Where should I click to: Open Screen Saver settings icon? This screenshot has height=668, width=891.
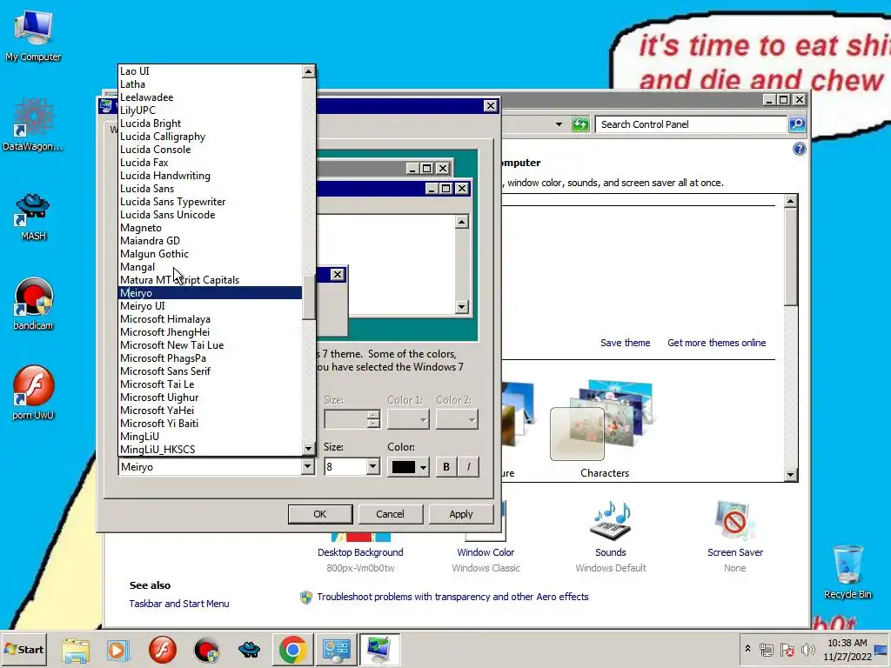click(734, 521)
